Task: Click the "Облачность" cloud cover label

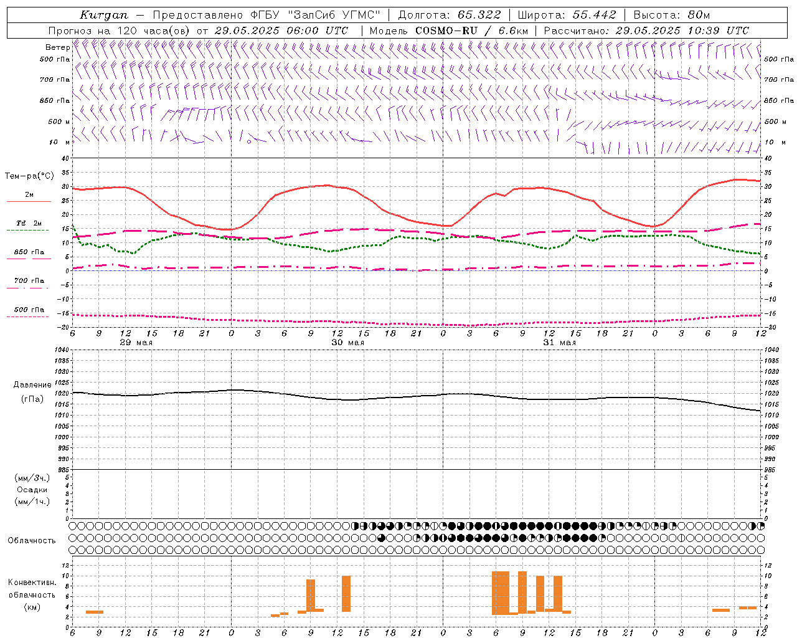Action: [x=32, y=541]
